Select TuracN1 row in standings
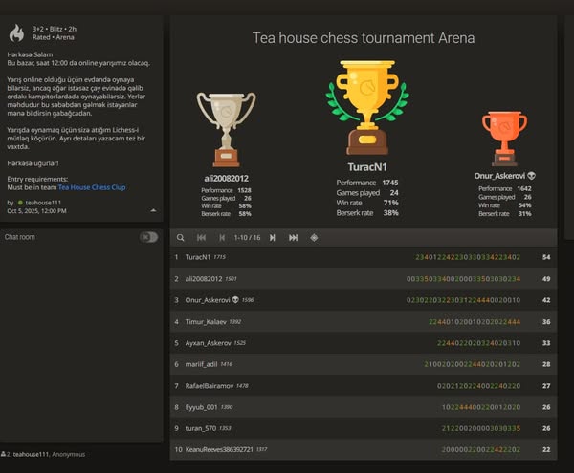 364,257
